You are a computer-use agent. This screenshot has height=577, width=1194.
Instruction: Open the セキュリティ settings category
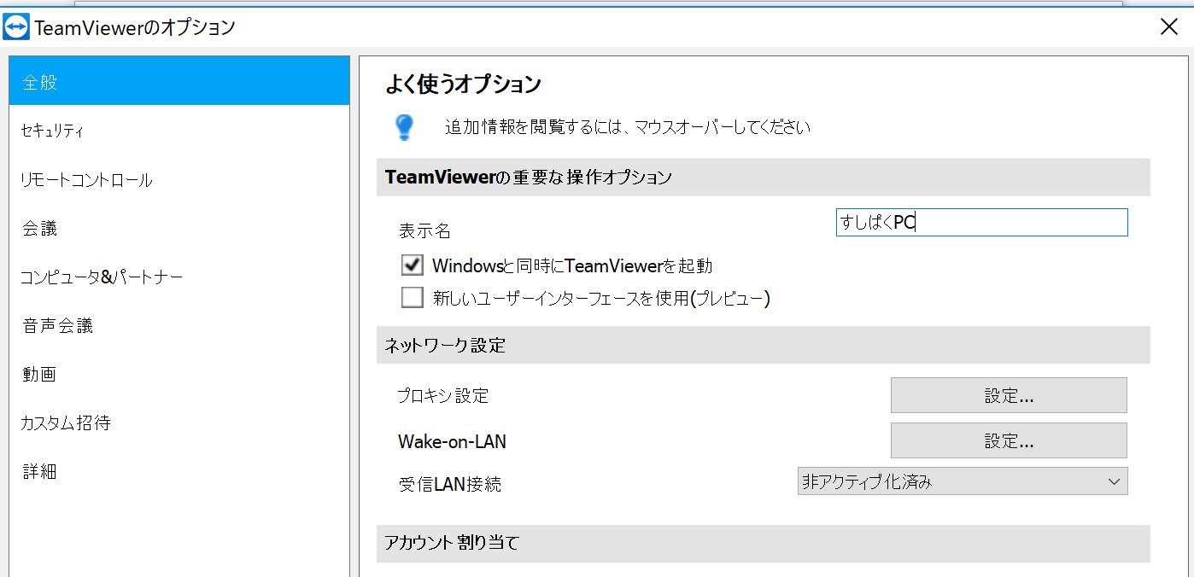[179, 131]
